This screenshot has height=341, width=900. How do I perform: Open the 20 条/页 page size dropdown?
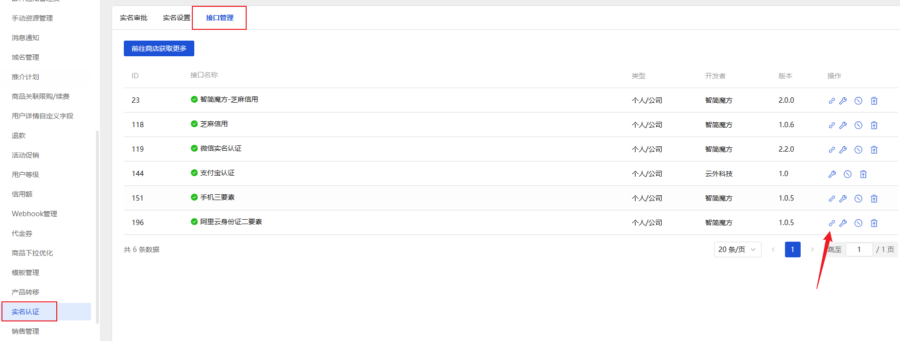[x=738, y=250]
